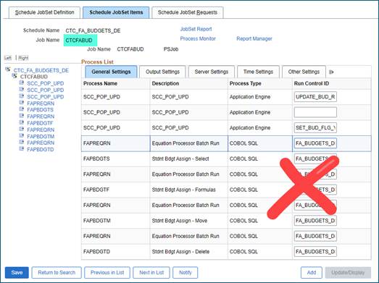Click the Notify button
This screenshot has width=379, height=283.
[x=186, y=273]
